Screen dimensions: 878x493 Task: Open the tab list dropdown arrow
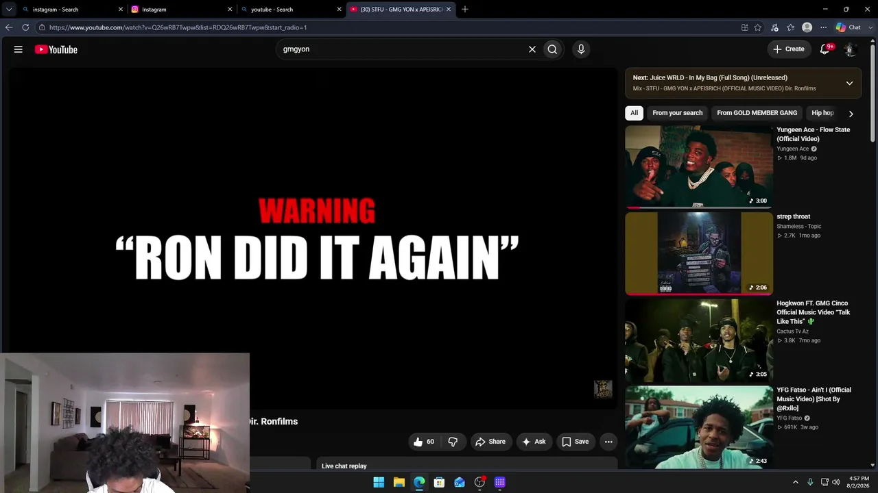pos(9,9)
